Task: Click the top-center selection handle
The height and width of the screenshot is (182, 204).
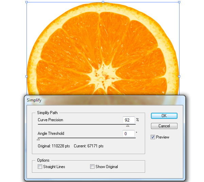Action: pos(103,2)
